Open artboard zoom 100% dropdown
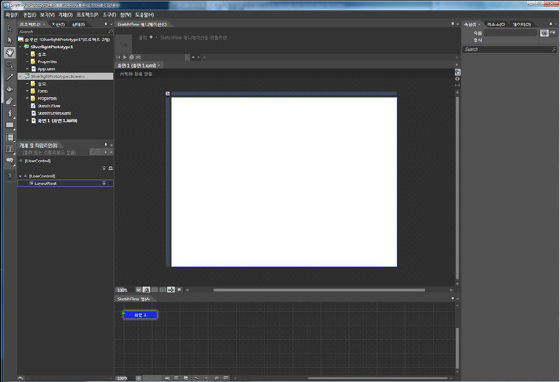Screen dimensions: 560x382 pos(138,290)
